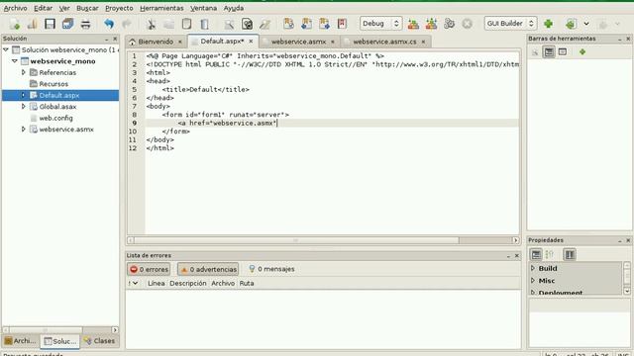This screenshot has height=356, width=634.
Task: Click the Paste clipboard icon
Action: (187, 24)
